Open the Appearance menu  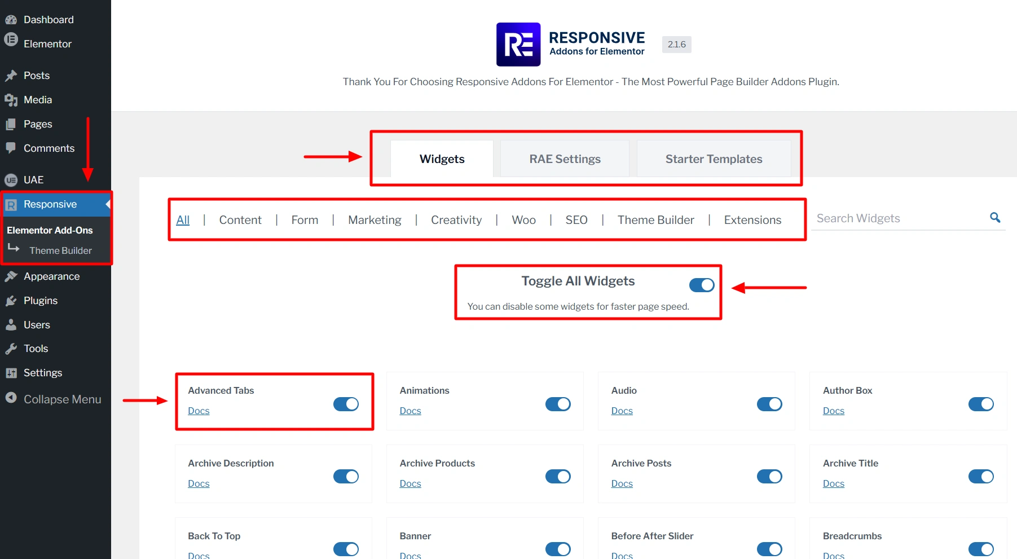55,276
